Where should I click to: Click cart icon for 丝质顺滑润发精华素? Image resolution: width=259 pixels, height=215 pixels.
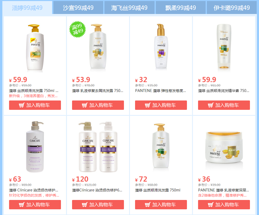pos(211,105)
